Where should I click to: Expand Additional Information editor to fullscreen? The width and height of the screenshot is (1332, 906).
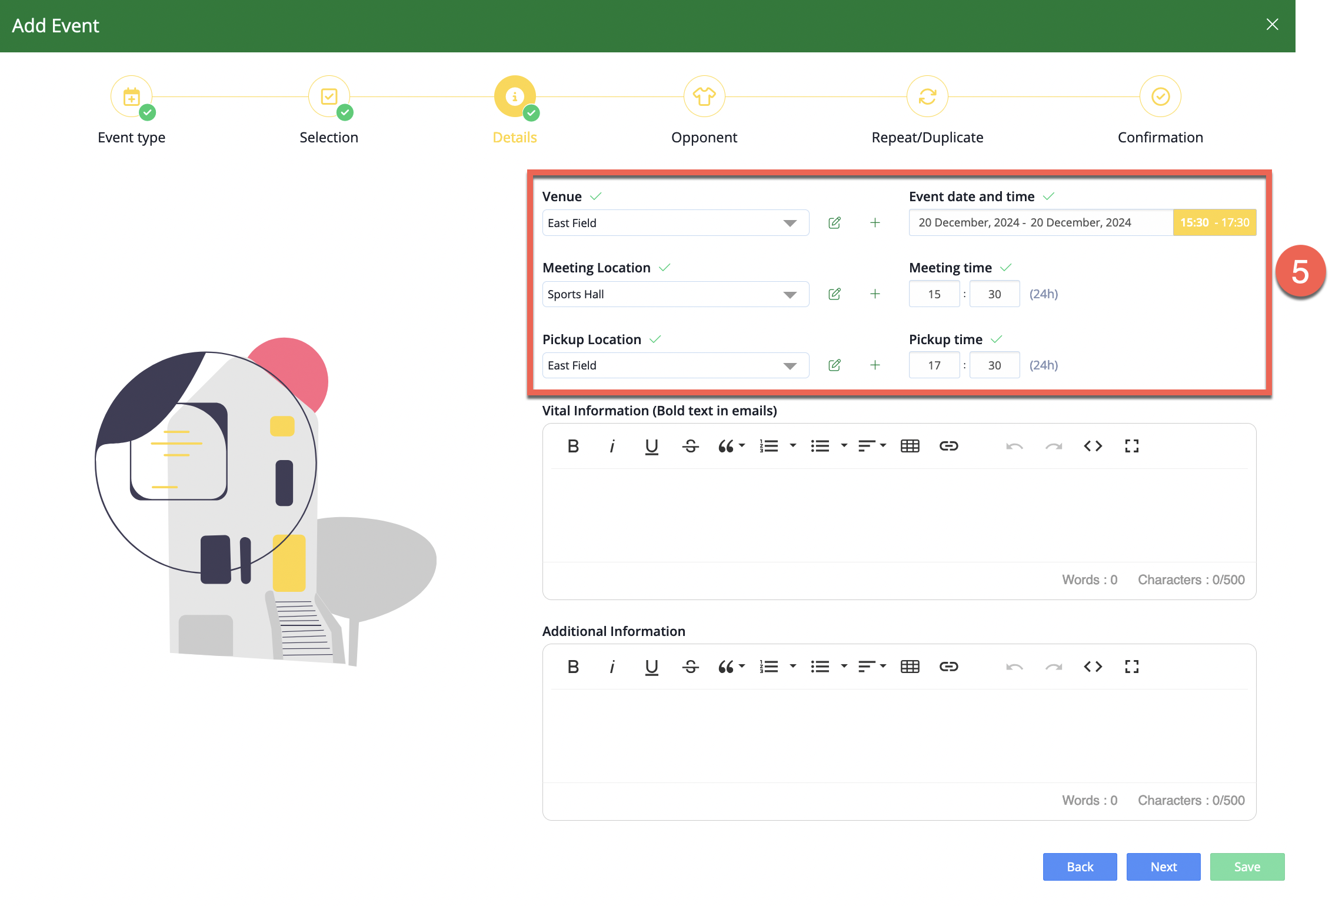1131,667
